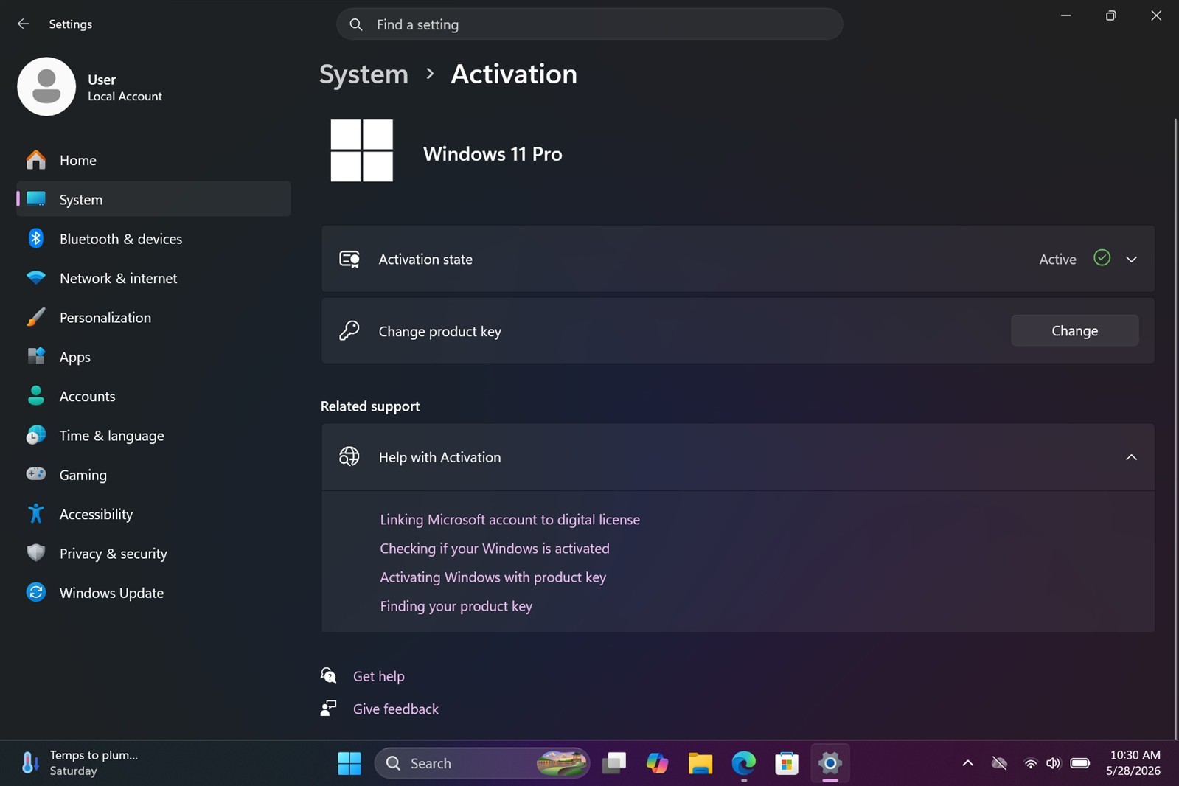
Task: Click the Accessibility figure icon
Action: 35,514
